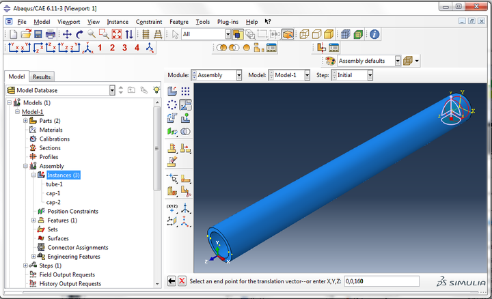Save the model database
This screenshot has height=299, width=492.
[x=38, y=34]
